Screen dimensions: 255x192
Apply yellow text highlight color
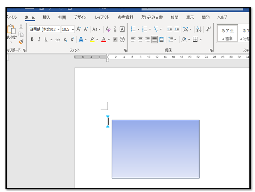coord(92,40)
